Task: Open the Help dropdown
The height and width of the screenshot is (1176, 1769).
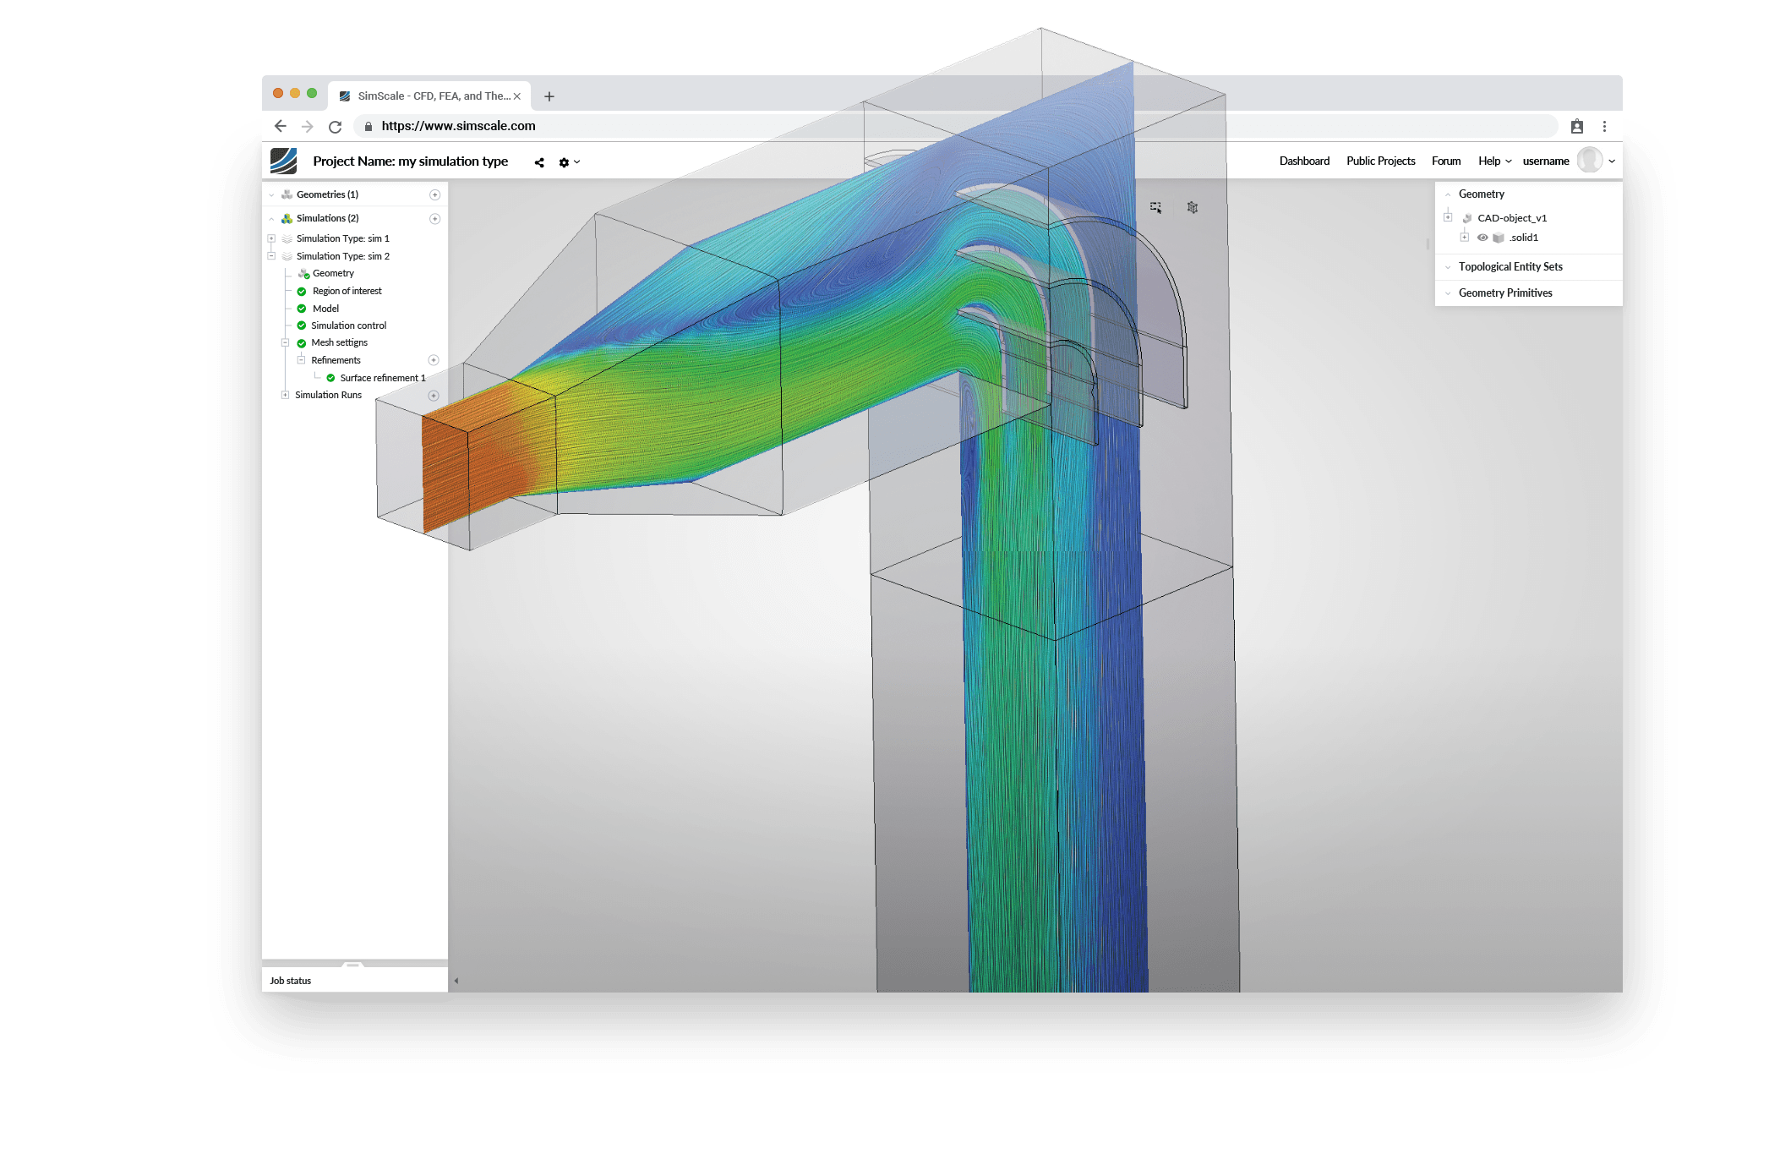Action: (x=1494, y=161)
